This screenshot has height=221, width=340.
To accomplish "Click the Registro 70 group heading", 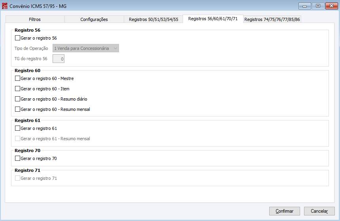I will coord(28,151).
